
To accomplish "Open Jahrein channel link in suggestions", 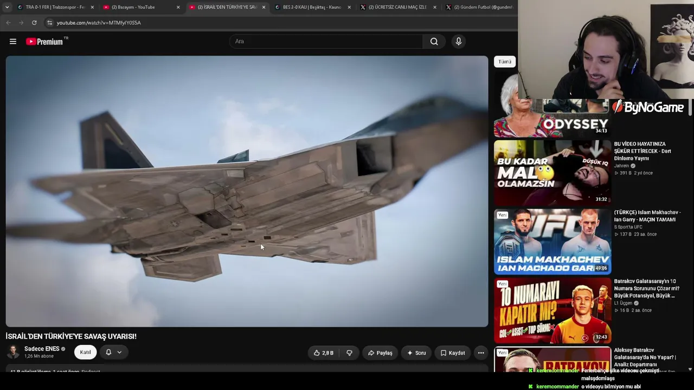I will pos(621,166).
